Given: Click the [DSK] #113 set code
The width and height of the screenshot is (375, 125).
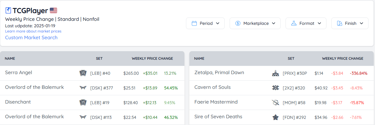Looking at the screenshot, I should click(x=101, y=117).
